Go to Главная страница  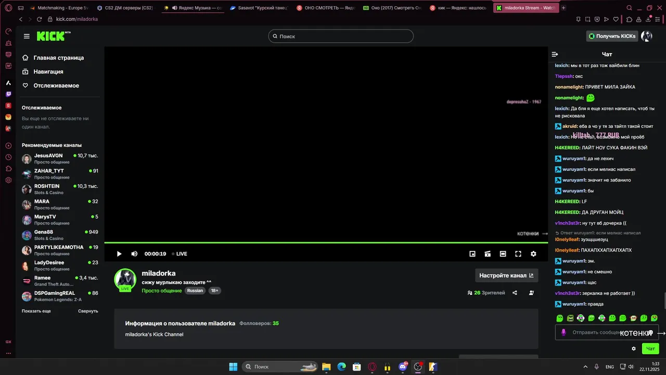point(53,58)
